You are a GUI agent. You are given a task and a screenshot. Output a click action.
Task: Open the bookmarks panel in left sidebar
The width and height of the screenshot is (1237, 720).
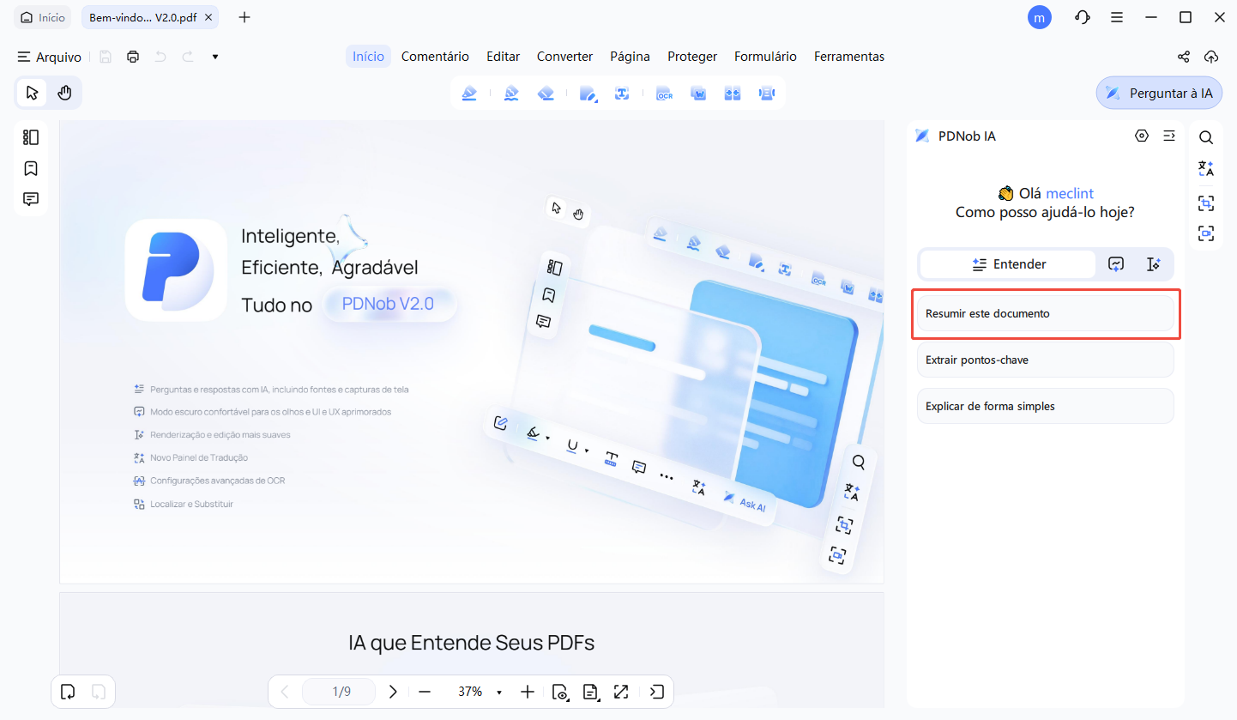pos(31,168)
